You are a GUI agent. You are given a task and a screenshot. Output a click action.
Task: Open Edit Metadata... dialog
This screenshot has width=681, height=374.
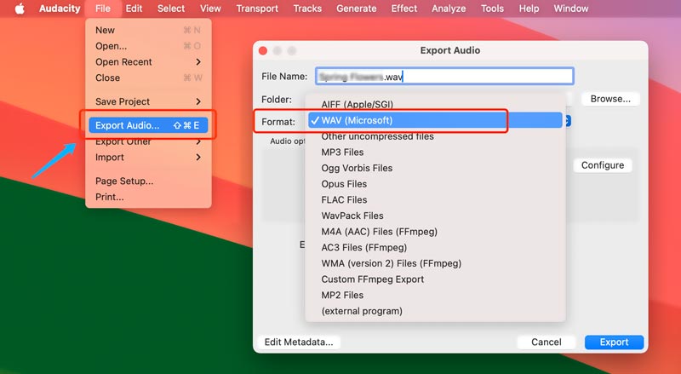pos(299,342)
